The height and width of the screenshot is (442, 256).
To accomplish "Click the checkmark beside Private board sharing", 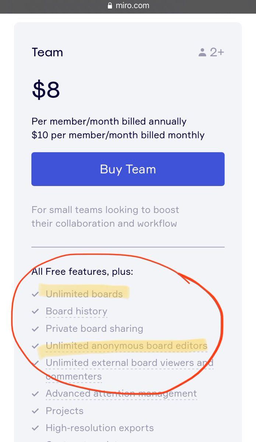I will coord(35,329).
